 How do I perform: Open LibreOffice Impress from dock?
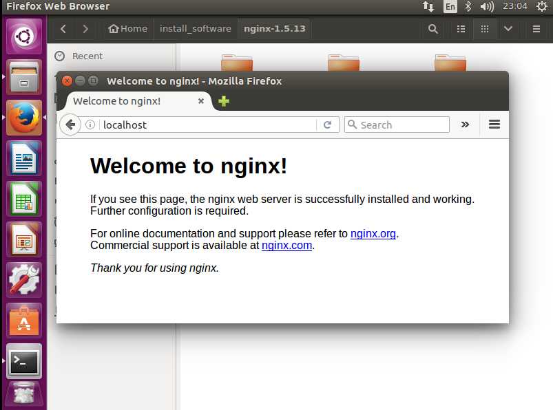pyautogui.click(x=24, y=239)
